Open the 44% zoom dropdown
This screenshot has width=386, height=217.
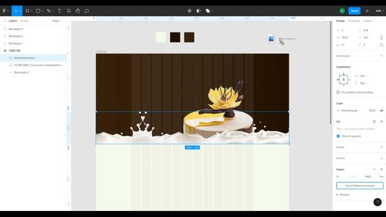tap(379, 11)
